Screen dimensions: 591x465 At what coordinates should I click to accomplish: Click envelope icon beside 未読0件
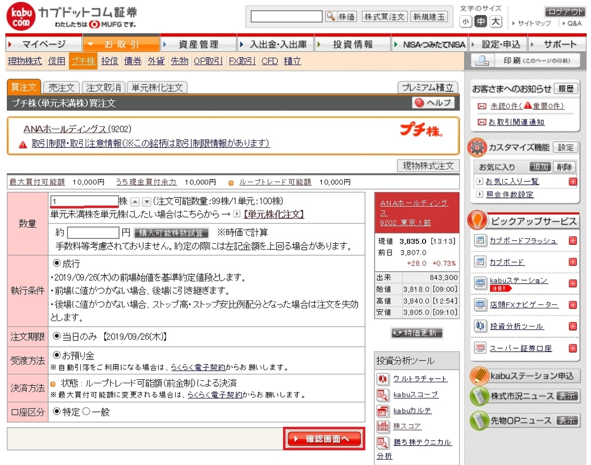(482, 106)
